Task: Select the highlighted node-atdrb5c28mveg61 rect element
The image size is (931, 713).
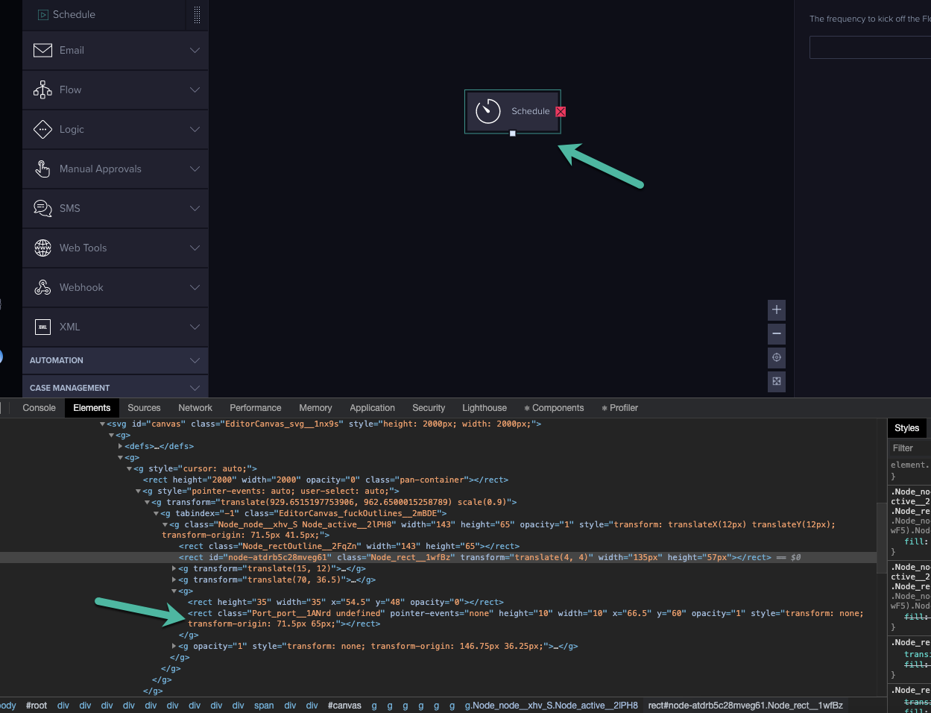Action: click(298, 557)
